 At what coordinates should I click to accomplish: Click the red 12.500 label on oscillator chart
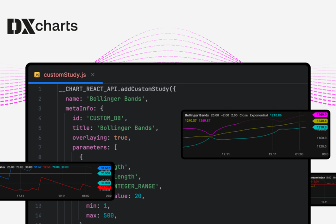tap(105, 187)
